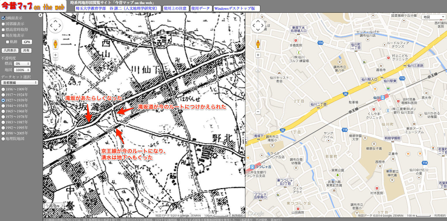447x221 pixels.
Task: Click the 村上こどもクリニック marker icon
Action: pyautogui.click(x=388, y=58)
